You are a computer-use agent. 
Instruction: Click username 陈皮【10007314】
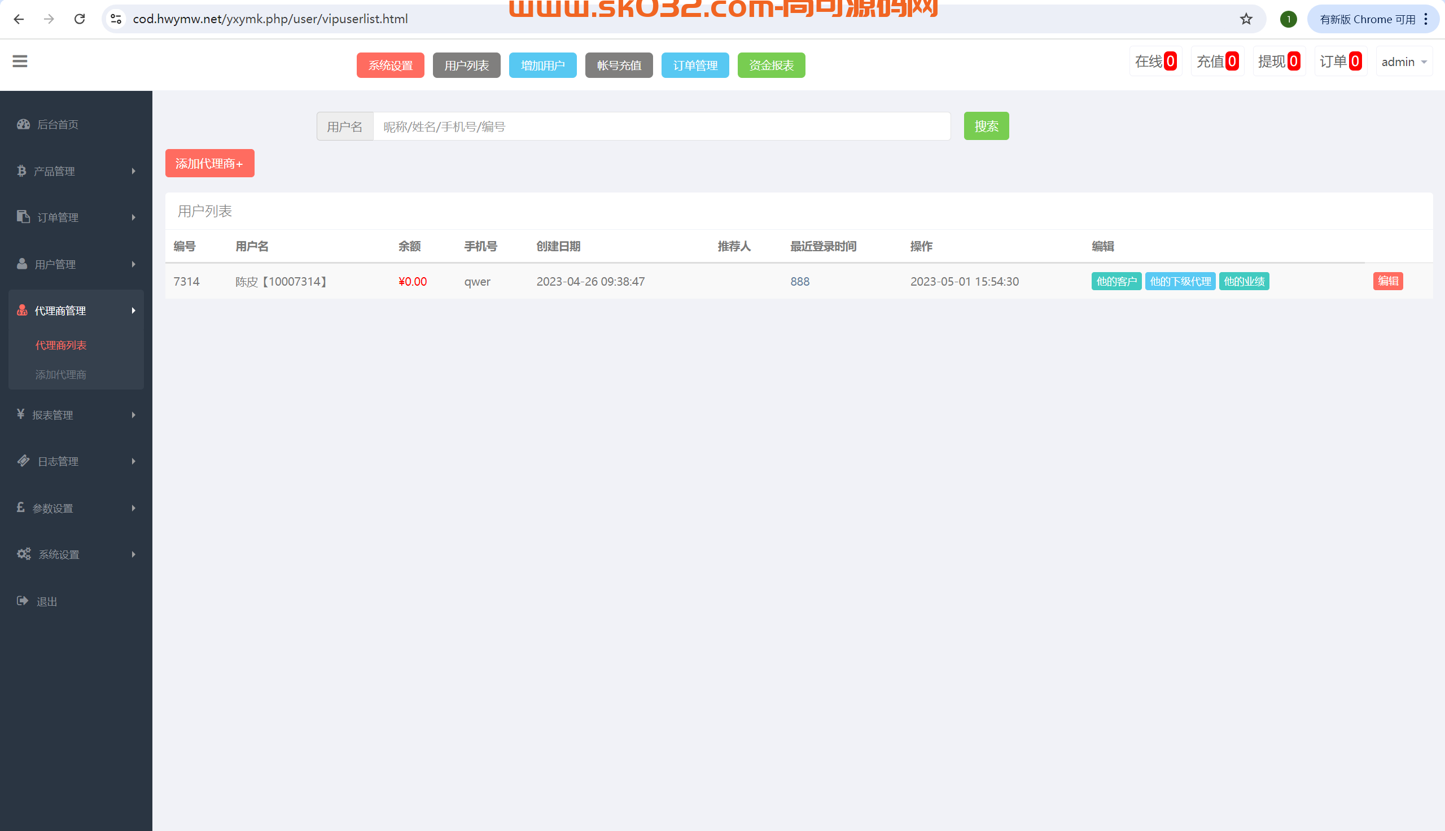pos(281,281)
